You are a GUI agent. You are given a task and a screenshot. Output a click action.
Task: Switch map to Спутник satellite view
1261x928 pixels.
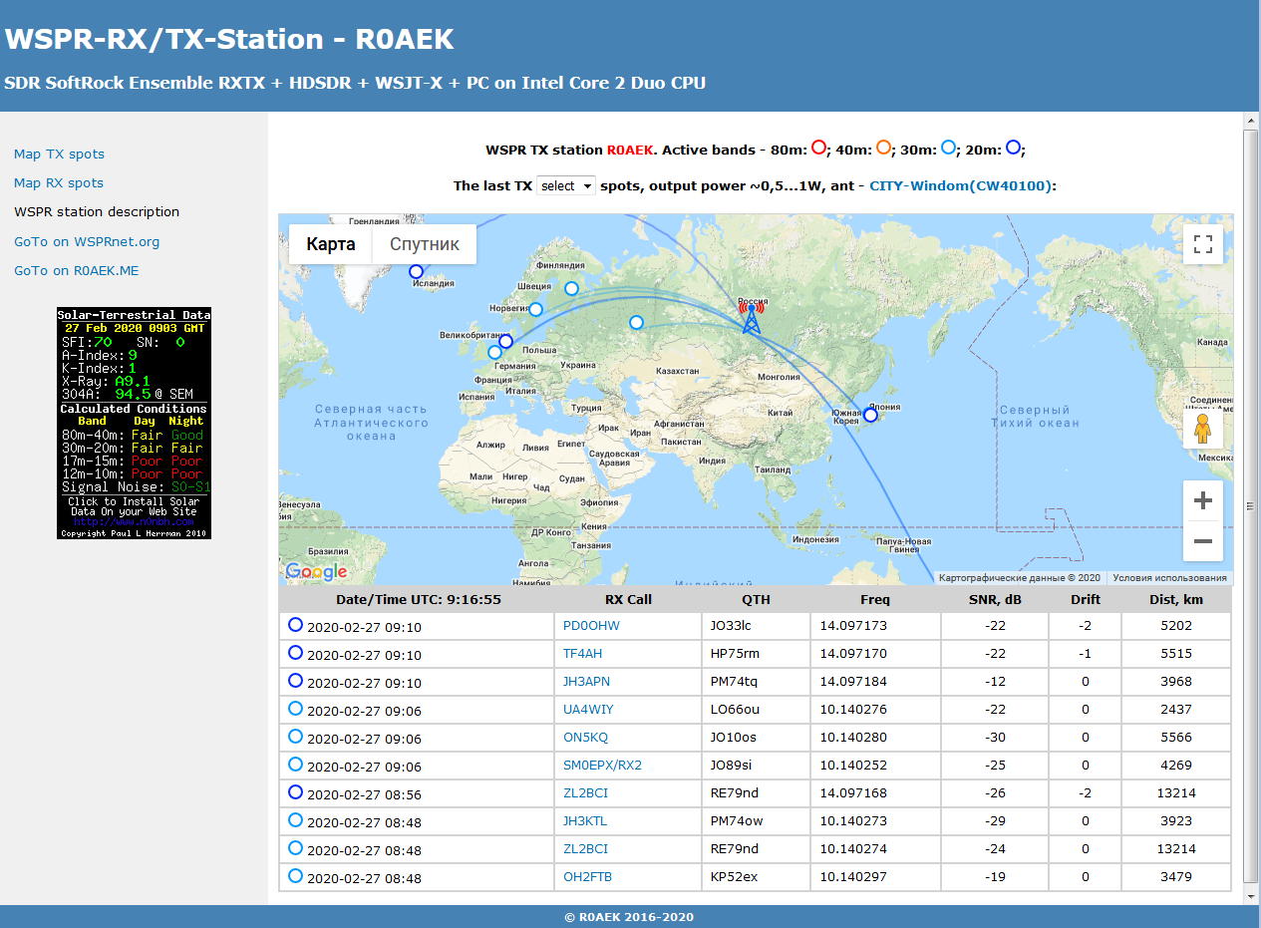coord(425,244)
